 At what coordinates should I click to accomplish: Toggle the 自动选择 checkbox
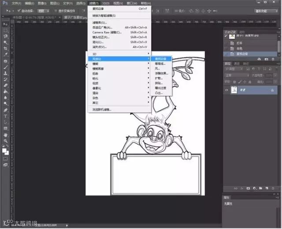pos(19,11)
